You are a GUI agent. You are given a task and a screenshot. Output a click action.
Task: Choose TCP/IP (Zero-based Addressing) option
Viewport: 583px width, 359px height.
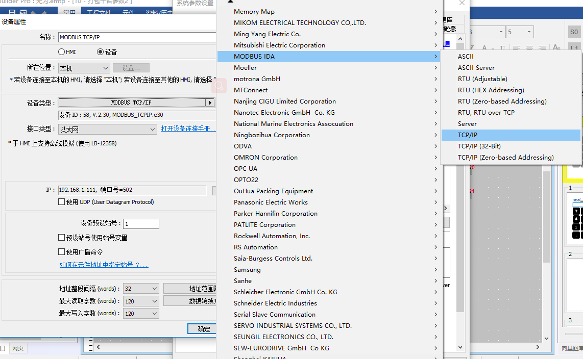point(511,158)
